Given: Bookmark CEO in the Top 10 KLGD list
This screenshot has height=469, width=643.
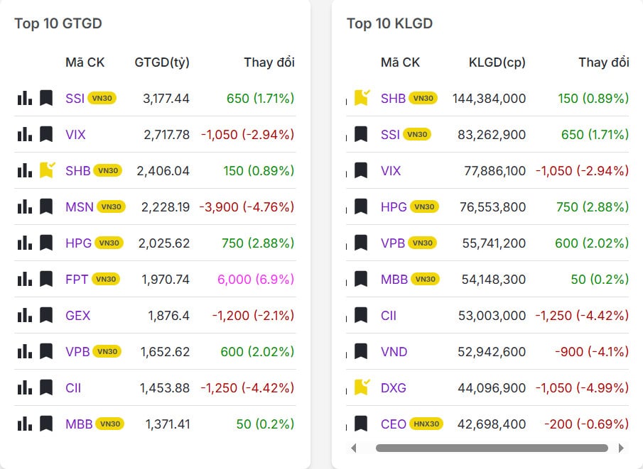Looking at the screenshot, I should pos(361,424).
